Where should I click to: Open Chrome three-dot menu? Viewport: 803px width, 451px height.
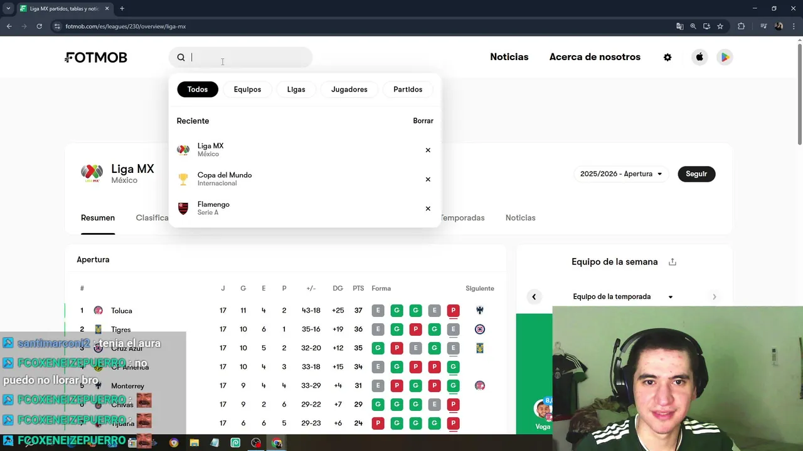[x=794, y=26]
